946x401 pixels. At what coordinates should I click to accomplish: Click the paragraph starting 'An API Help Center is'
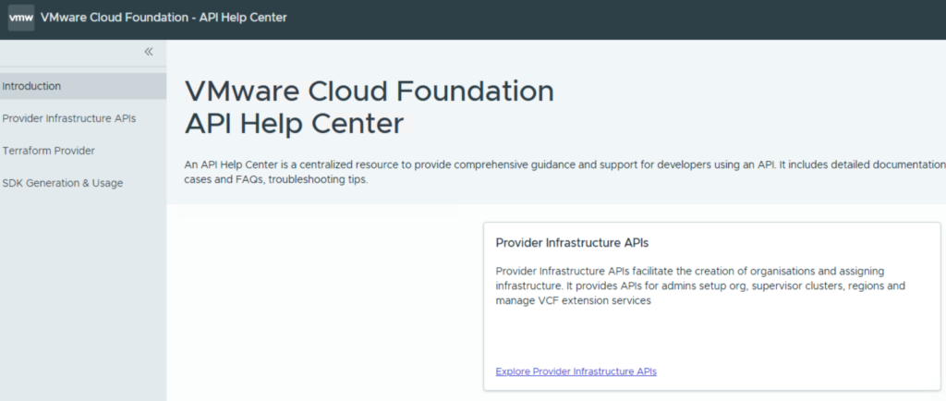coord(554,164)
